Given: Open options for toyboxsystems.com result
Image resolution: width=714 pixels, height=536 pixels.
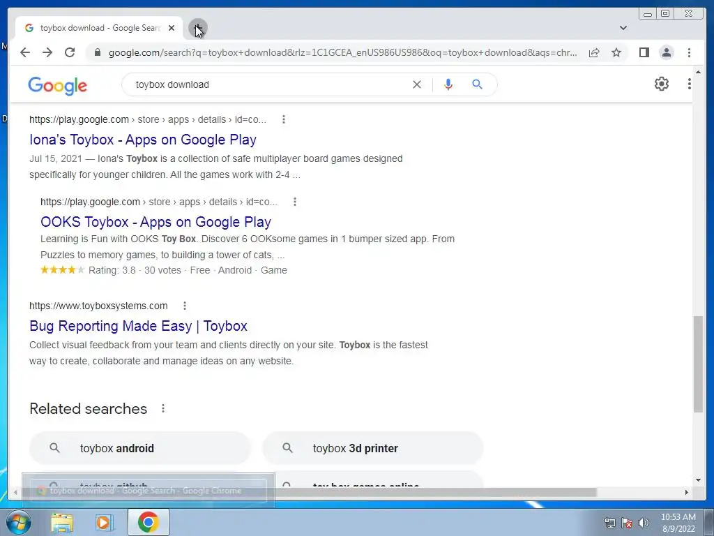Looking at the screenshot, I should pyautogui.click(x=184, y=306).
